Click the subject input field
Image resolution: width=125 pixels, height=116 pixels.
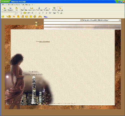coord(82,28)
